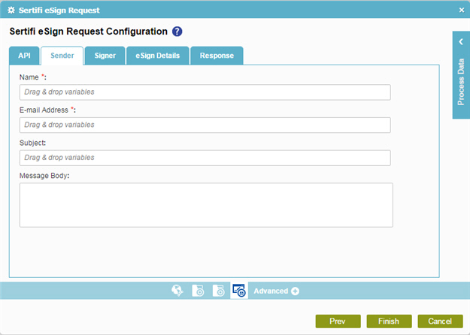Focus the E-mail Address input field

[x=205, y=125]
